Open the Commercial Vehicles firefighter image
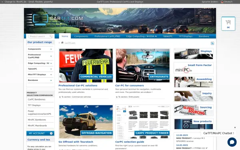Image resolution: width=240 pixels, height=150 pixels. point(86,66)
